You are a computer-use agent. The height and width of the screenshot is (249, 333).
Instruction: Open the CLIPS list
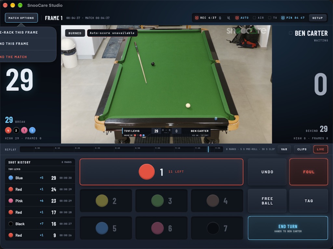[x=302, y=149]
